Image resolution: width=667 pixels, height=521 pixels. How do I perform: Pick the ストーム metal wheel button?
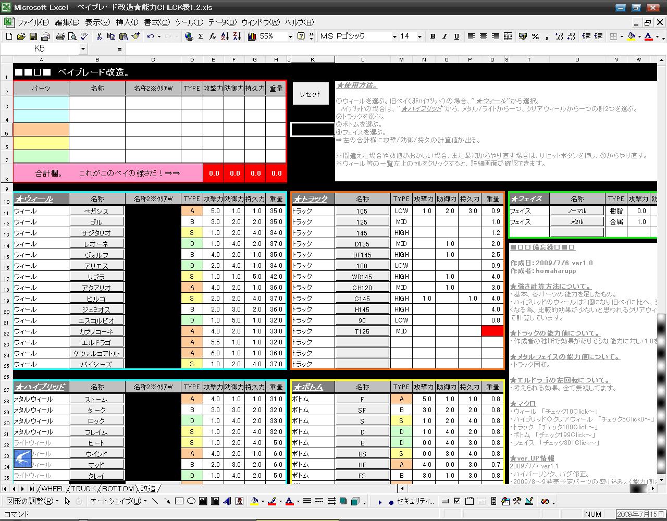click(x=97, y=399)
